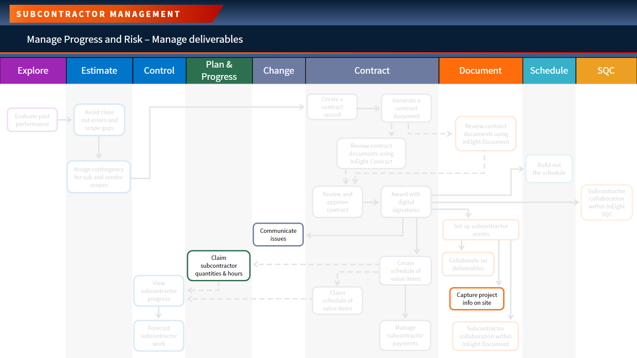Click the Evaluate past performance step
637x358 pixels.
pos(32,120)
